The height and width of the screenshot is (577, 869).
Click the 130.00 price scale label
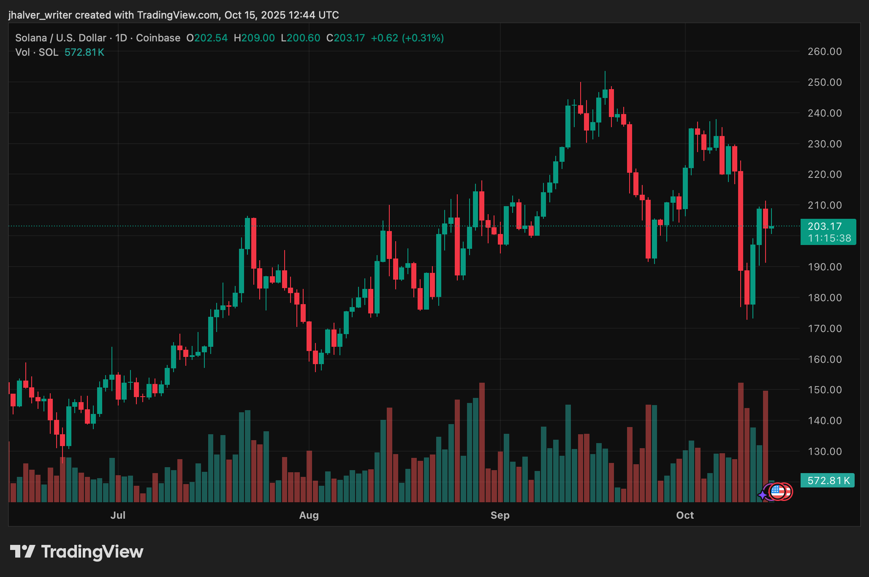point(824,451)
